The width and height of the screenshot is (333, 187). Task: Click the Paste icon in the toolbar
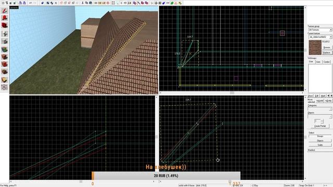[x=91, y=3]
